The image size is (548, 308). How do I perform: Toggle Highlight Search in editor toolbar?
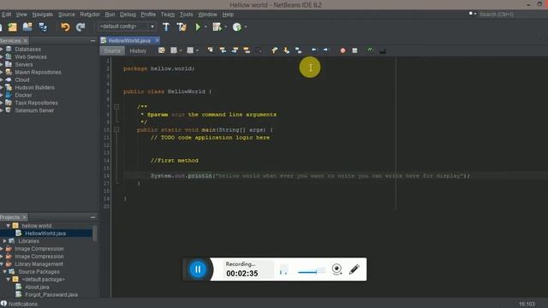pos(247,50)
